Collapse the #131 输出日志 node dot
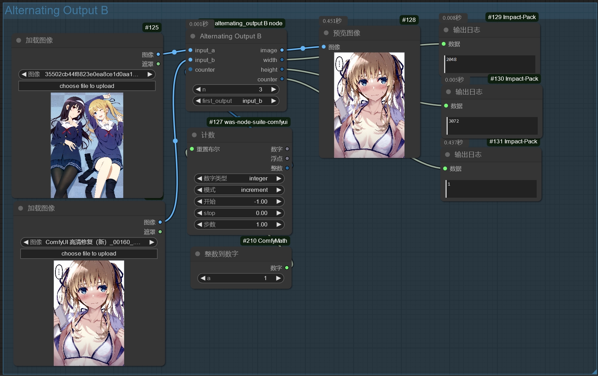 [x=448, y=155]
